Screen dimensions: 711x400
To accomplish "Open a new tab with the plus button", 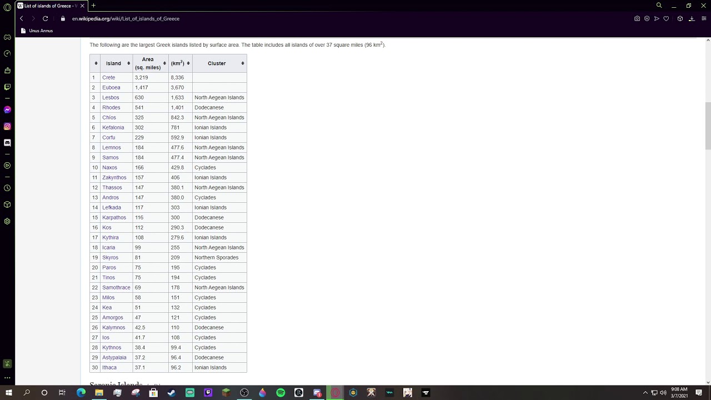I will tap(93, 6).
